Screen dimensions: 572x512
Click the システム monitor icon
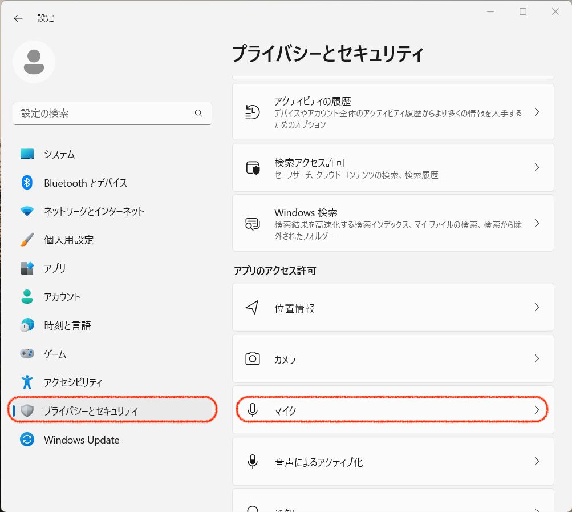tap(27, 154)
